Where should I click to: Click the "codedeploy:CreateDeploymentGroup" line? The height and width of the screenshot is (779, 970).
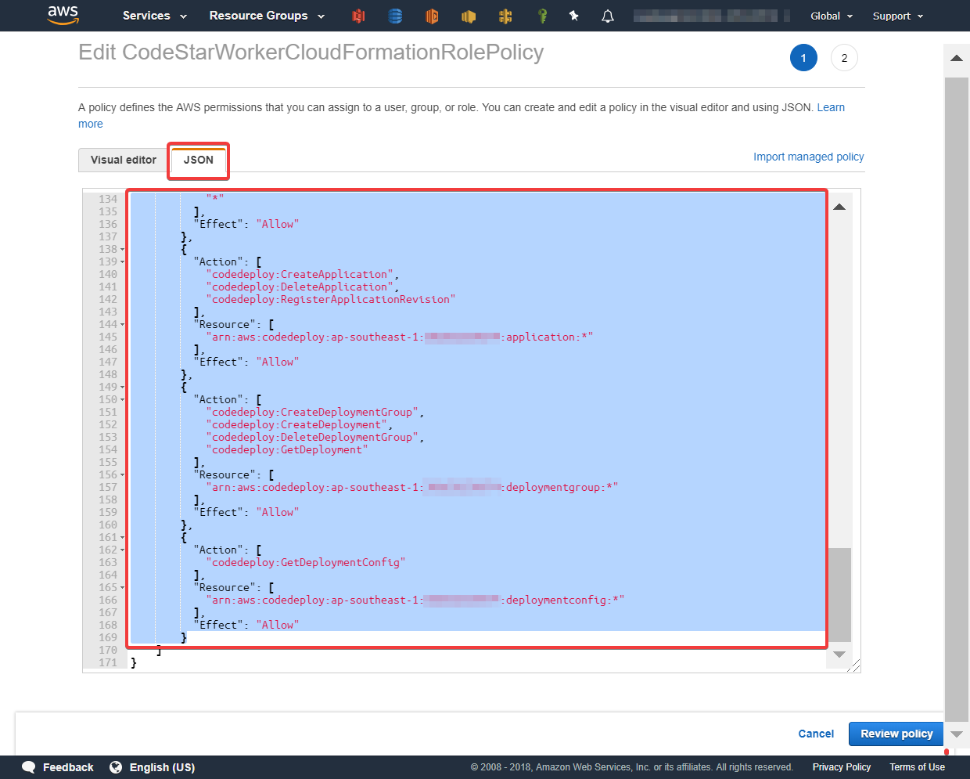(315, 413)
